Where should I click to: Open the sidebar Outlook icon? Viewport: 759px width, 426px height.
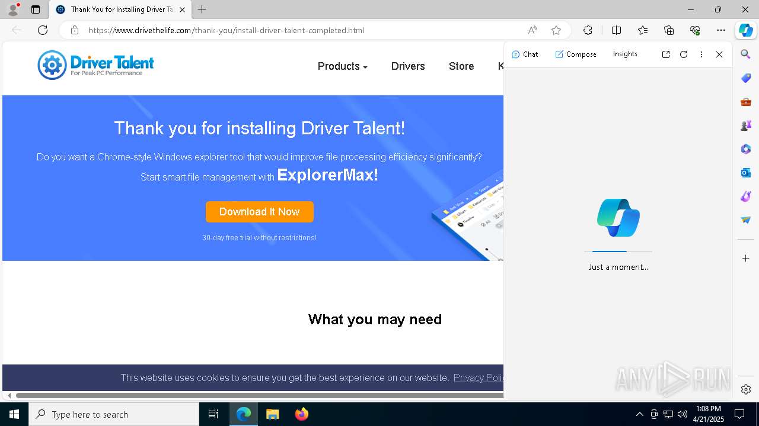[x=746, y=173]
